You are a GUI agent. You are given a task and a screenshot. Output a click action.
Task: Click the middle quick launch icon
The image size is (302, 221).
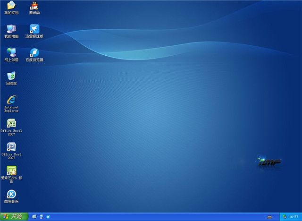[x=42, y=217]
